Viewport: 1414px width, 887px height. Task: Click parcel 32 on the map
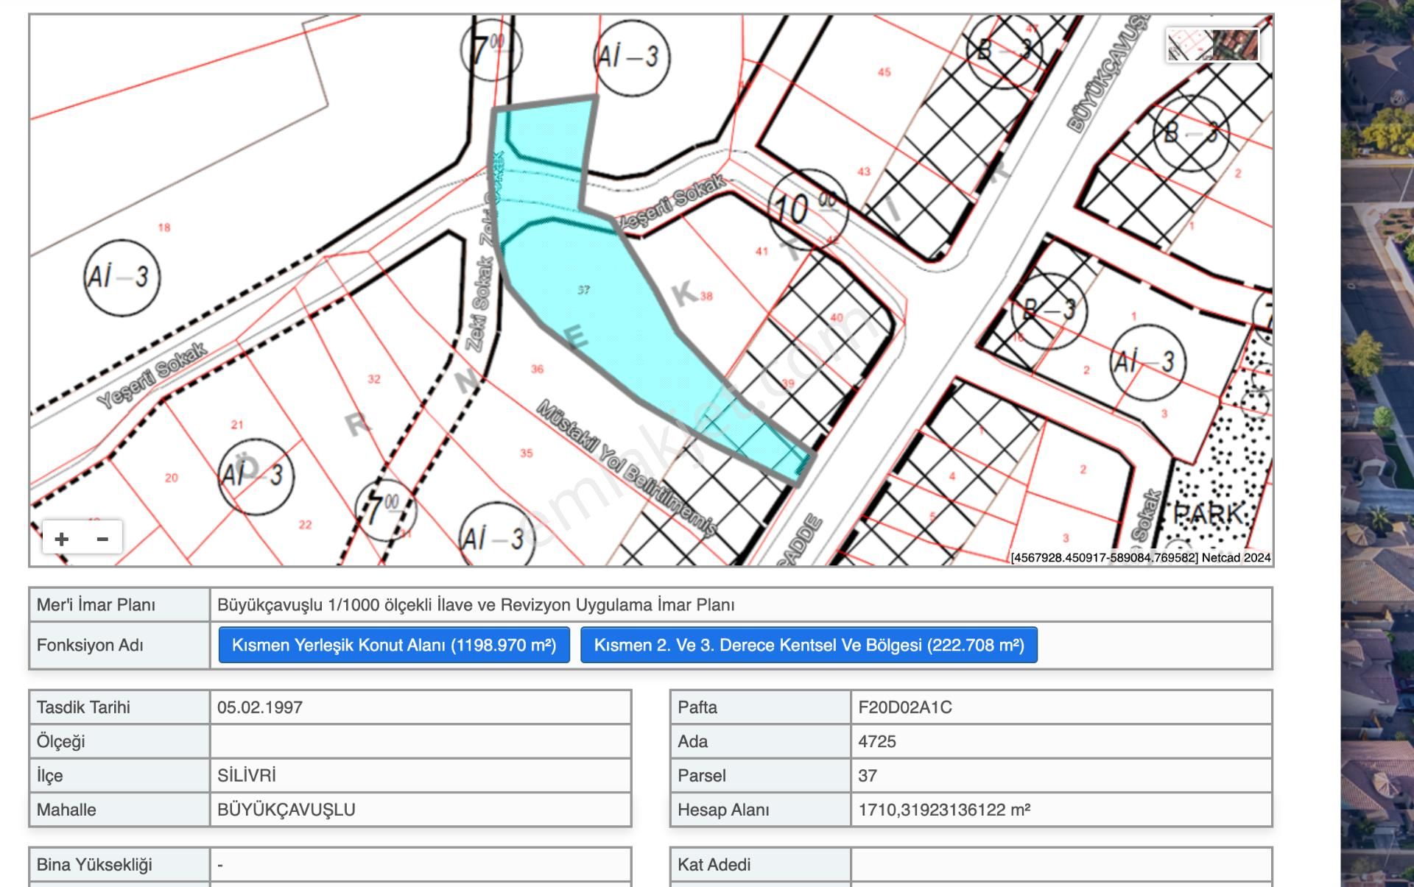coord(374,379)
